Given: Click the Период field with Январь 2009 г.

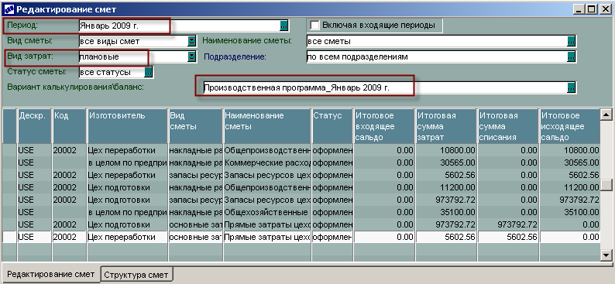Looking at the screenshot, I should [179, 26].
